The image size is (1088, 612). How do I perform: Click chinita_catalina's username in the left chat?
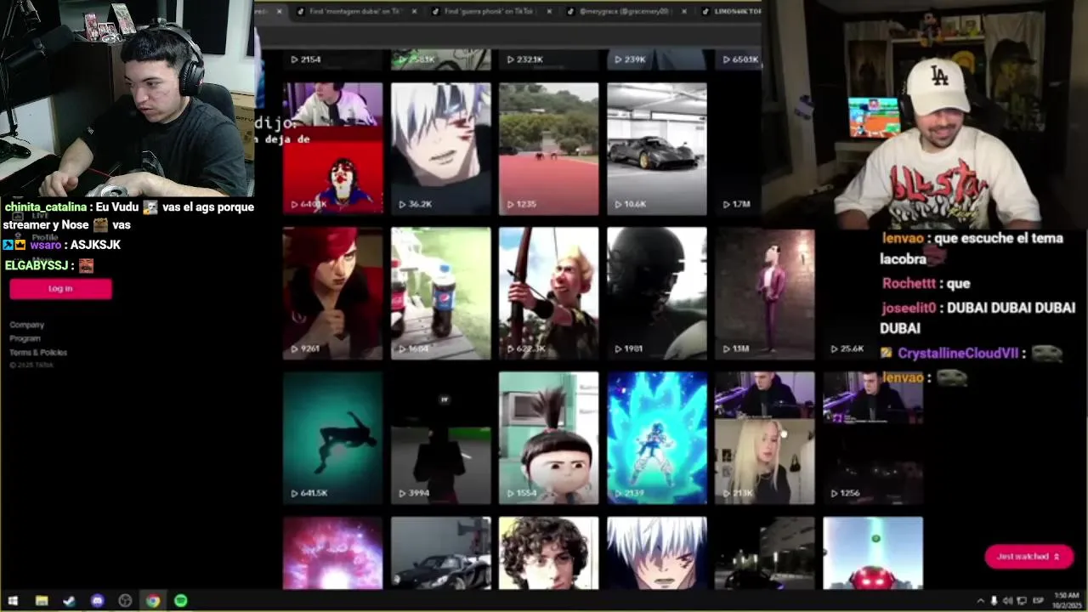tap(46, 207)
